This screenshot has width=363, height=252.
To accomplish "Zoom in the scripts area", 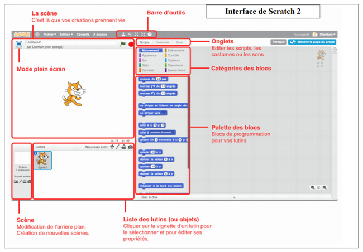I will click(x=324, y=187).
